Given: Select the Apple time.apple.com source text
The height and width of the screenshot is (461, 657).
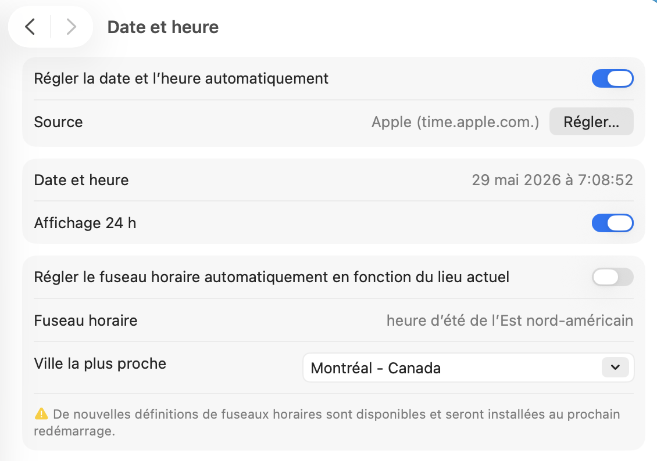Looking at the screenshot, I should 455,122.
